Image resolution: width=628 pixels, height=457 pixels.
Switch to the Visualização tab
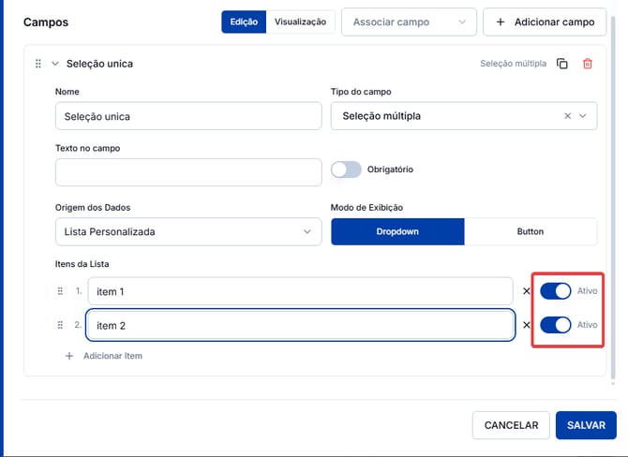coord(300,22)
